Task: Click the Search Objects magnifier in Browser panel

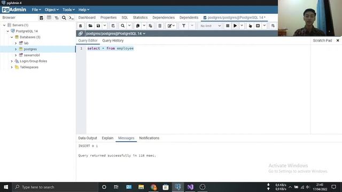Action: pyautogui.click(x=64, y=18)
